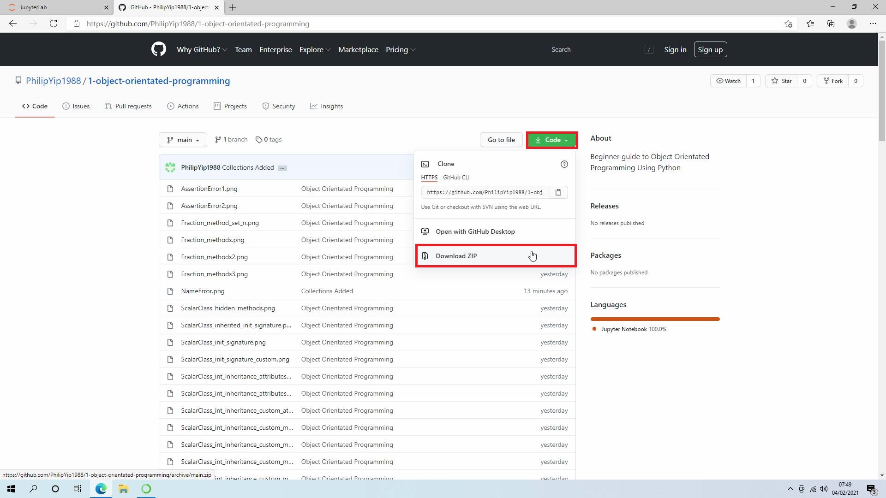The image size is (886, 498).
Task: Star the repository
Action: 781,81
